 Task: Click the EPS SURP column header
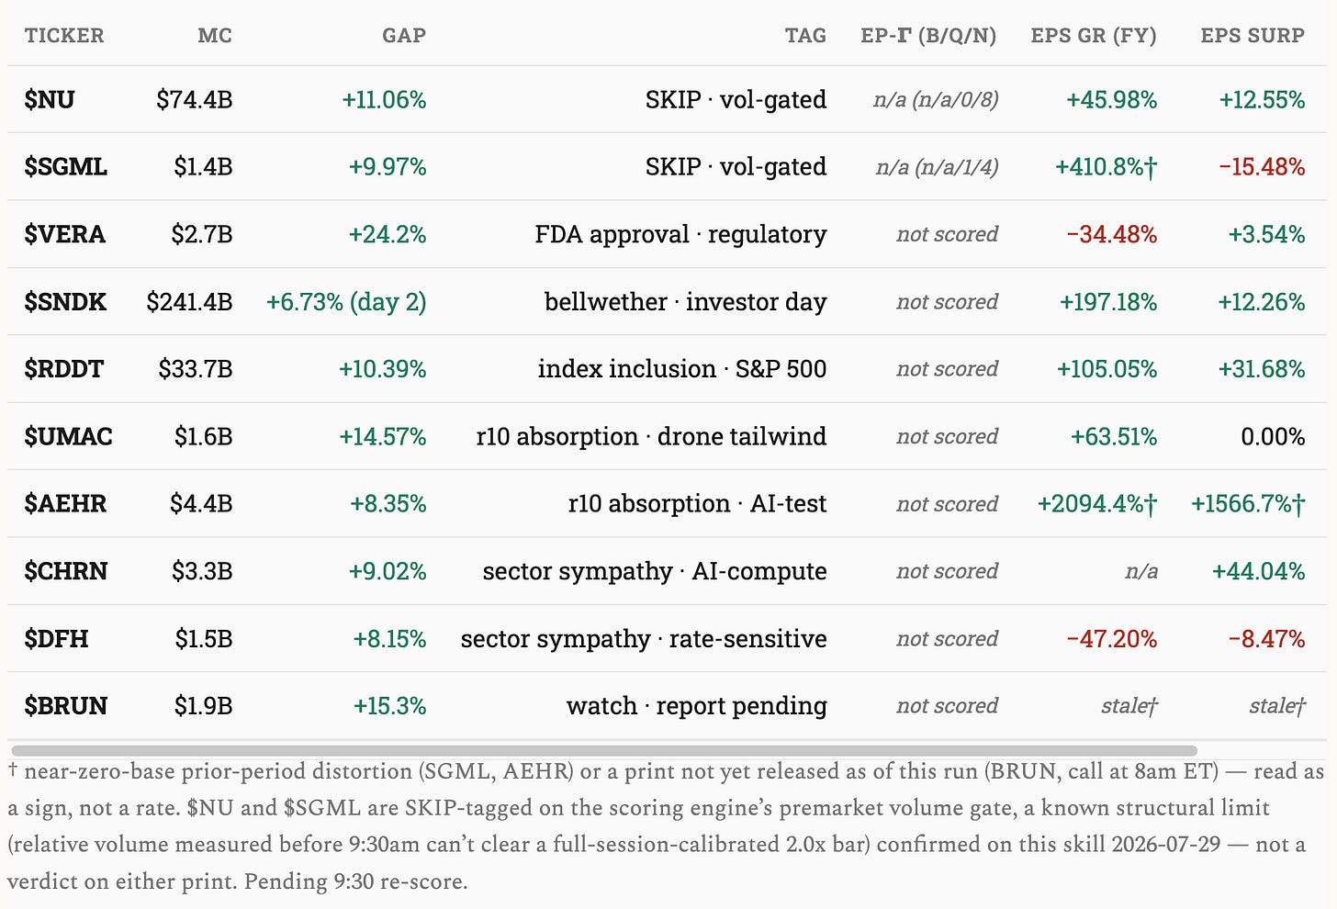1253,36
